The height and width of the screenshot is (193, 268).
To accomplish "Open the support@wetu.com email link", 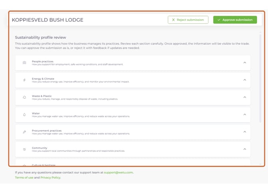I will (x=118, y=173).
